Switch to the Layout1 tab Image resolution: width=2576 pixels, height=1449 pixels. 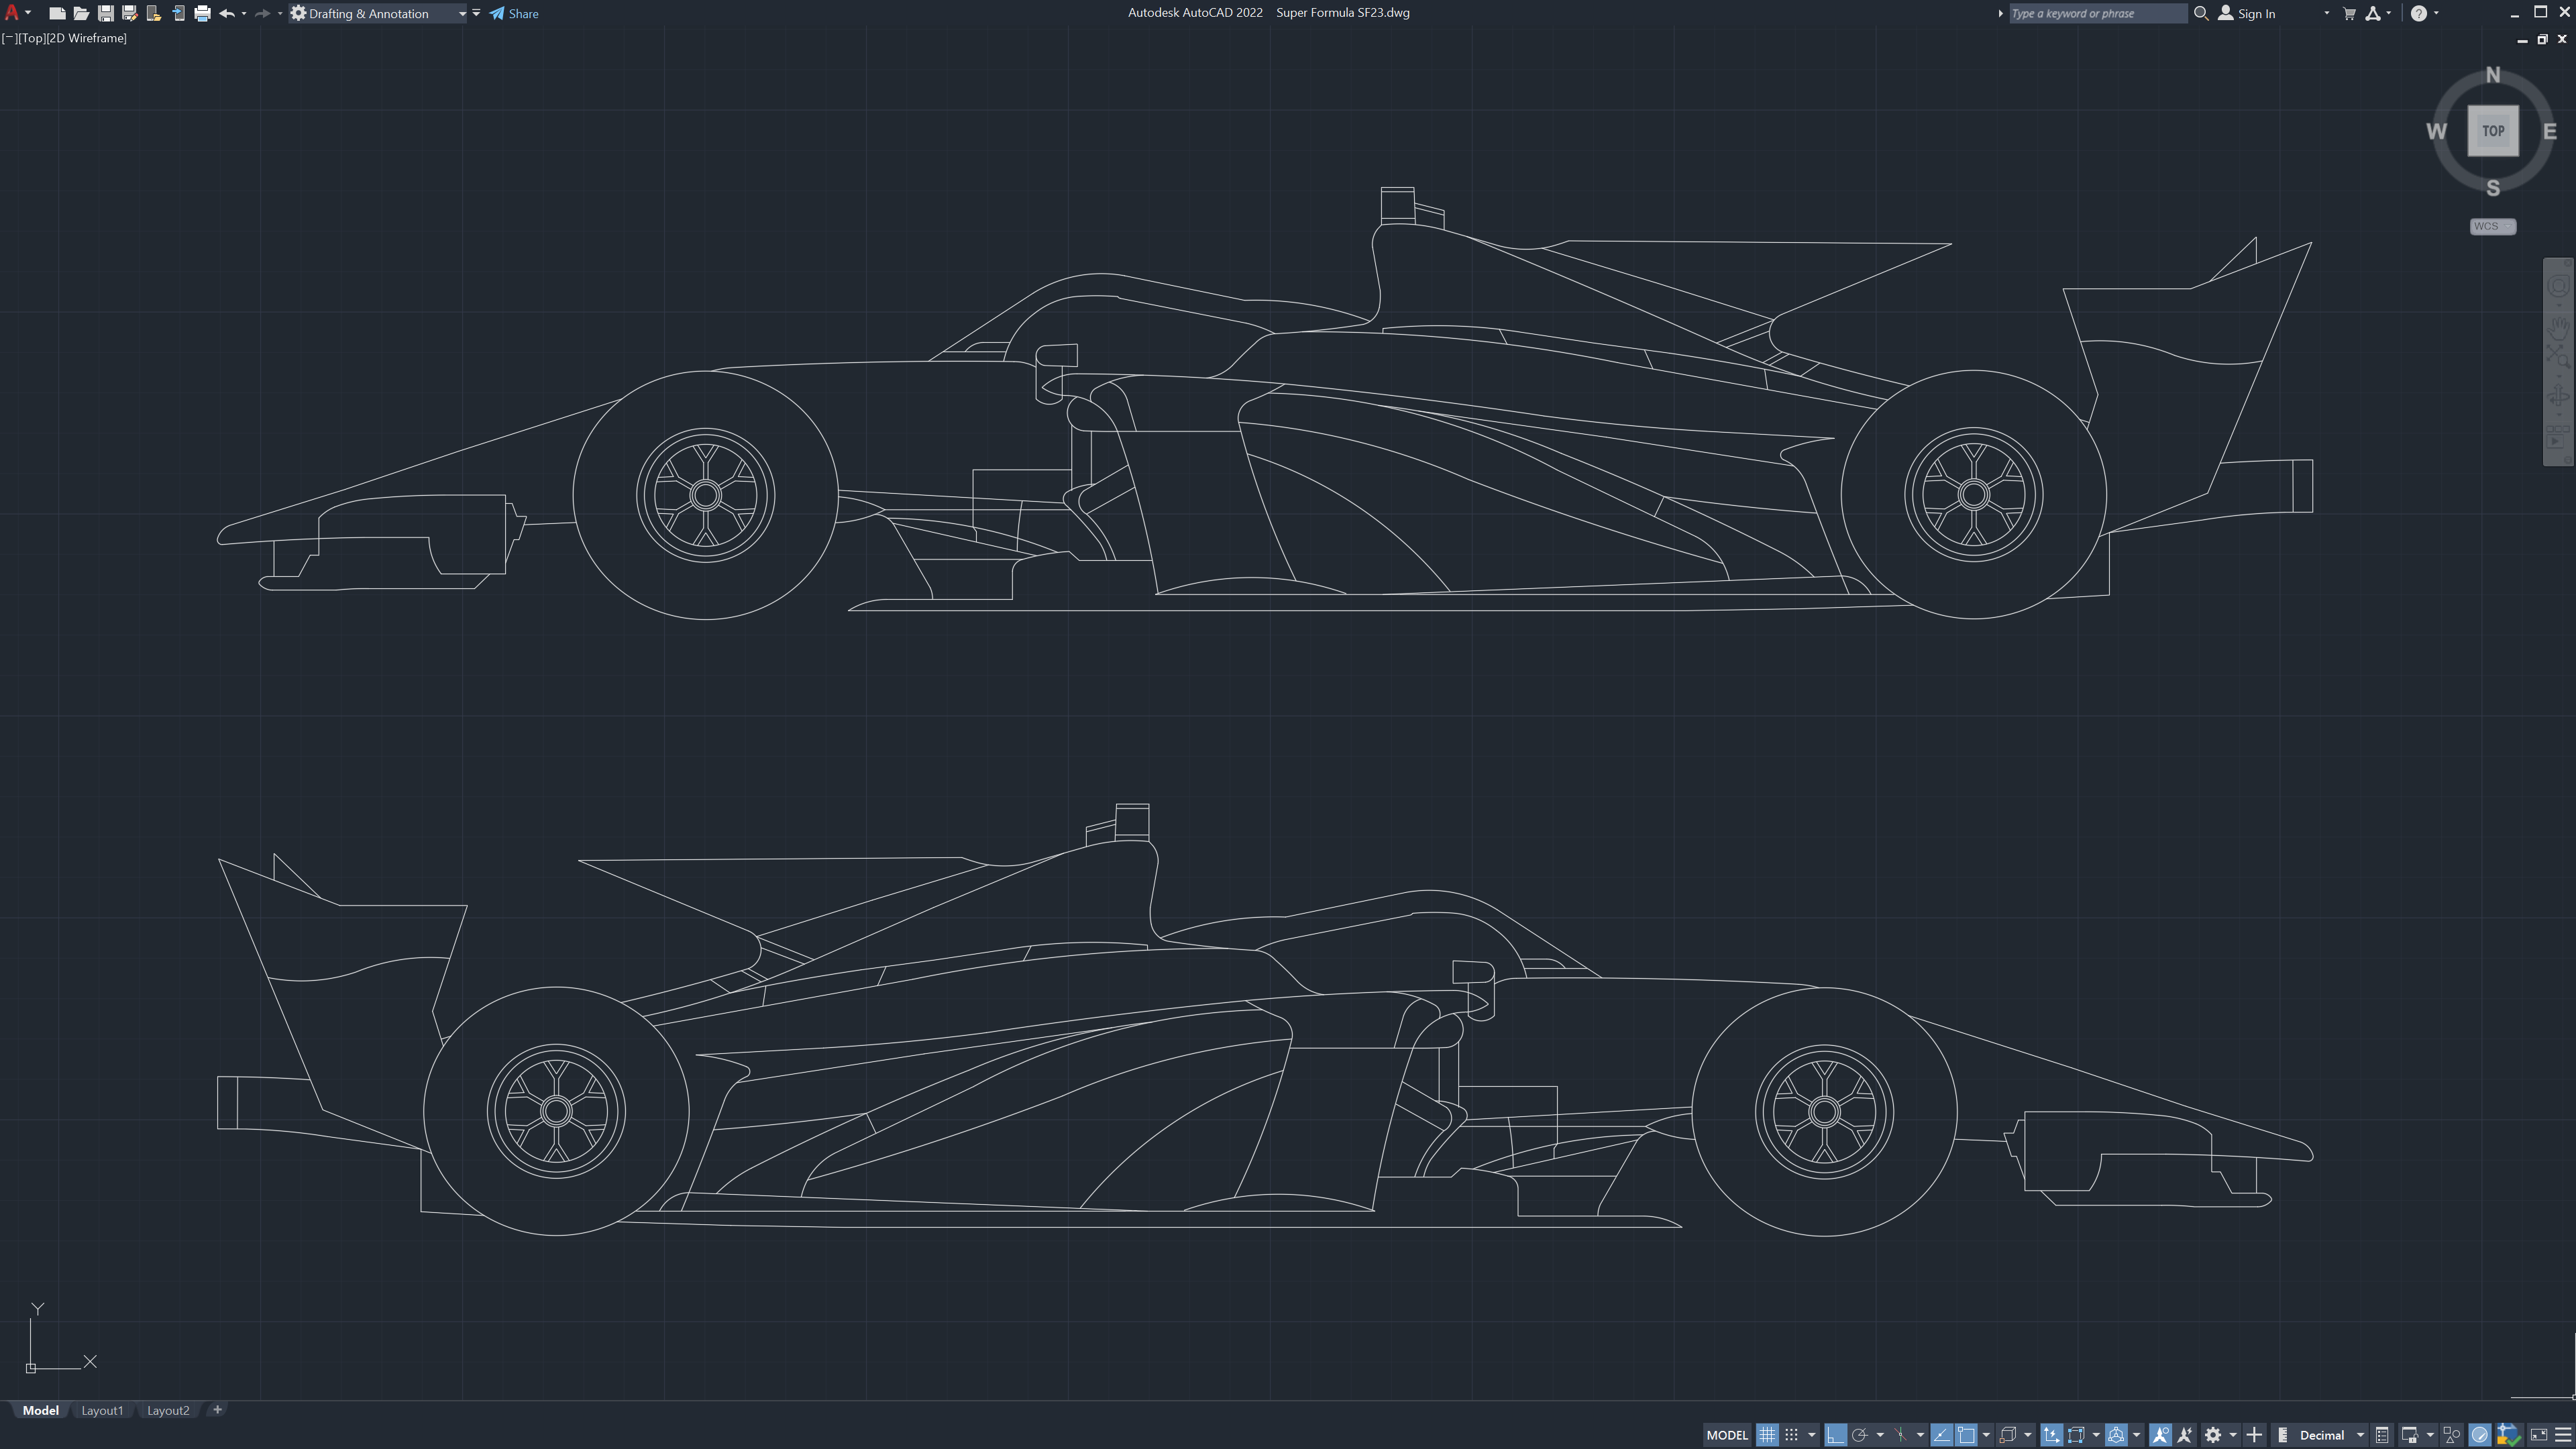click(102, 1411)
